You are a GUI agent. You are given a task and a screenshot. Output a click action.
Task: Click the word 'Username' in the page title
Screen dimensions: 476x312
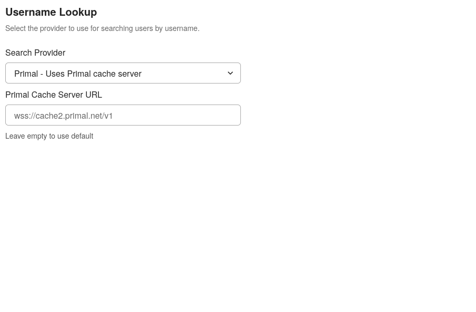coord(31,12)
